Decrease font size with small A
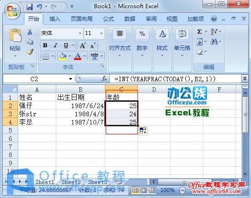 tap(93, 46)
